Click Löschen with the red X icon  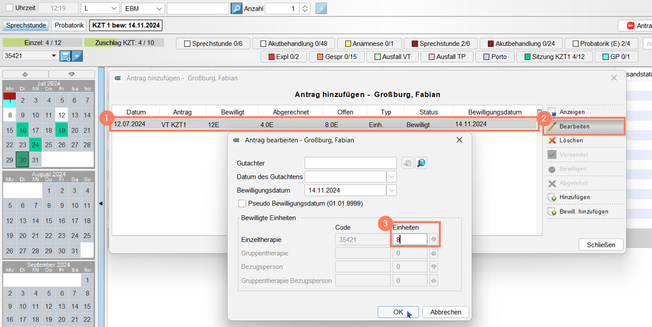(x=572, y=140)
